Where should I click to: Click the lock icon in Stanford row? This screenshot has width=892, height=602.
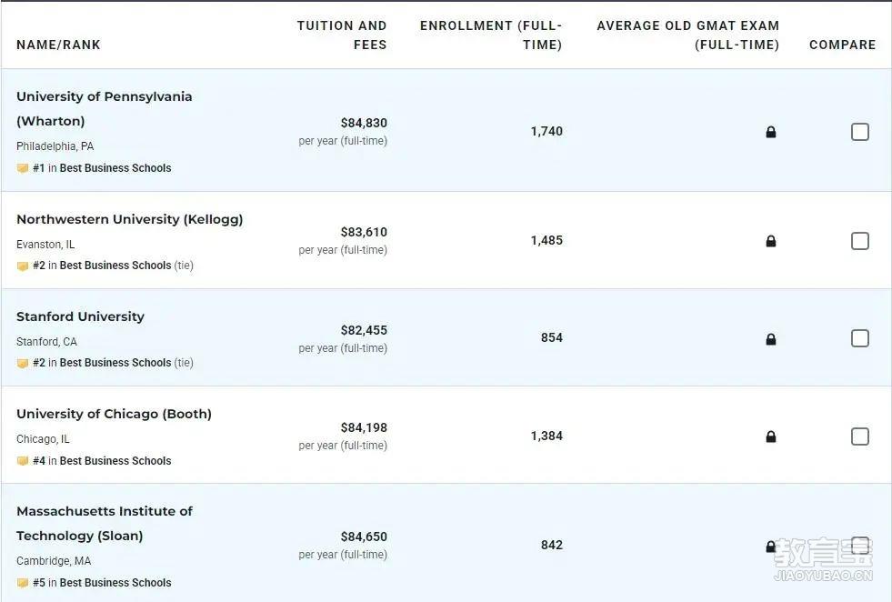771,340
